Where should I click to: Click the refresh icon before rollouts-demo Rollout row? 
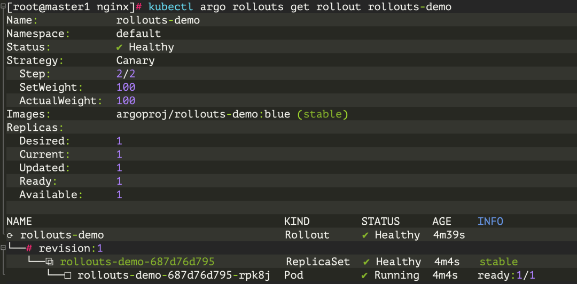[x=10, y=235]
